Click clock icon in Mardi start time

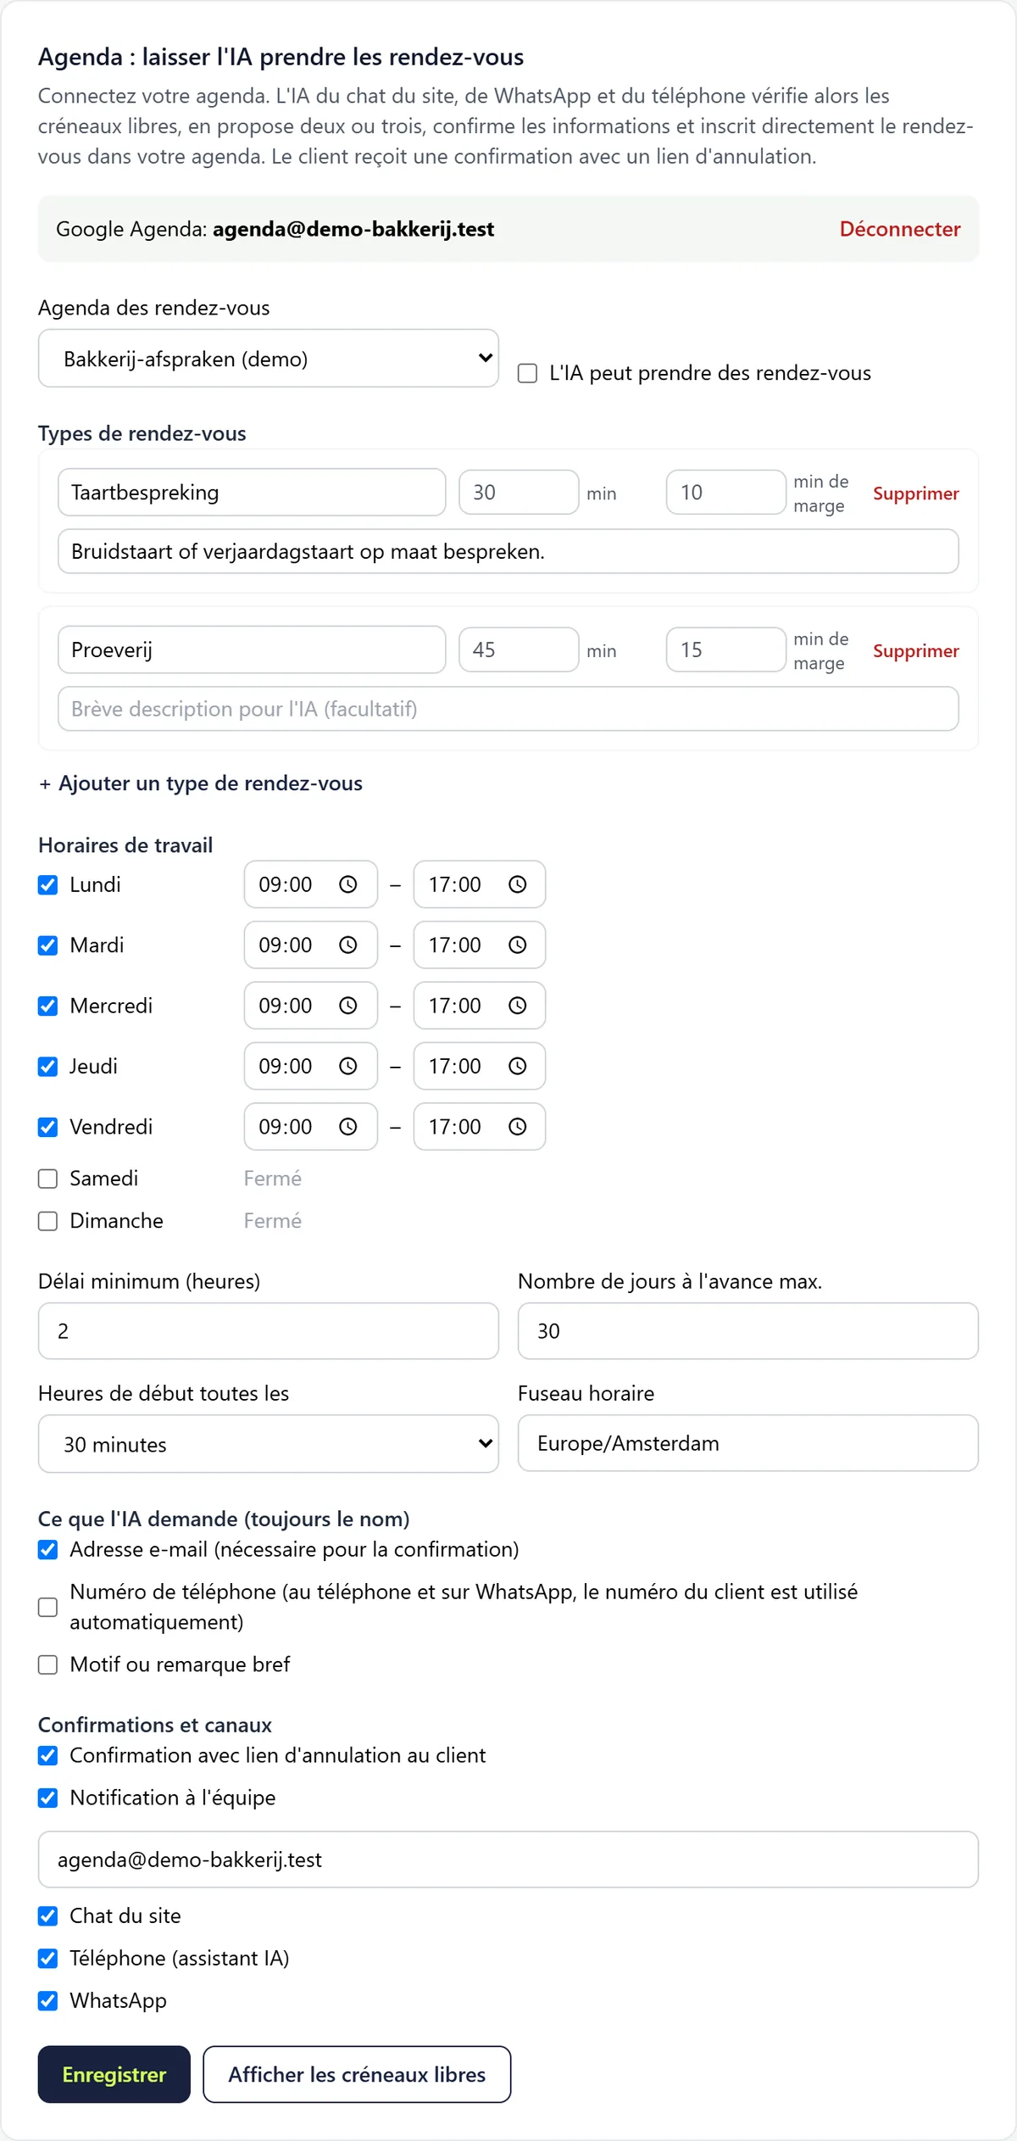[347, 945]
